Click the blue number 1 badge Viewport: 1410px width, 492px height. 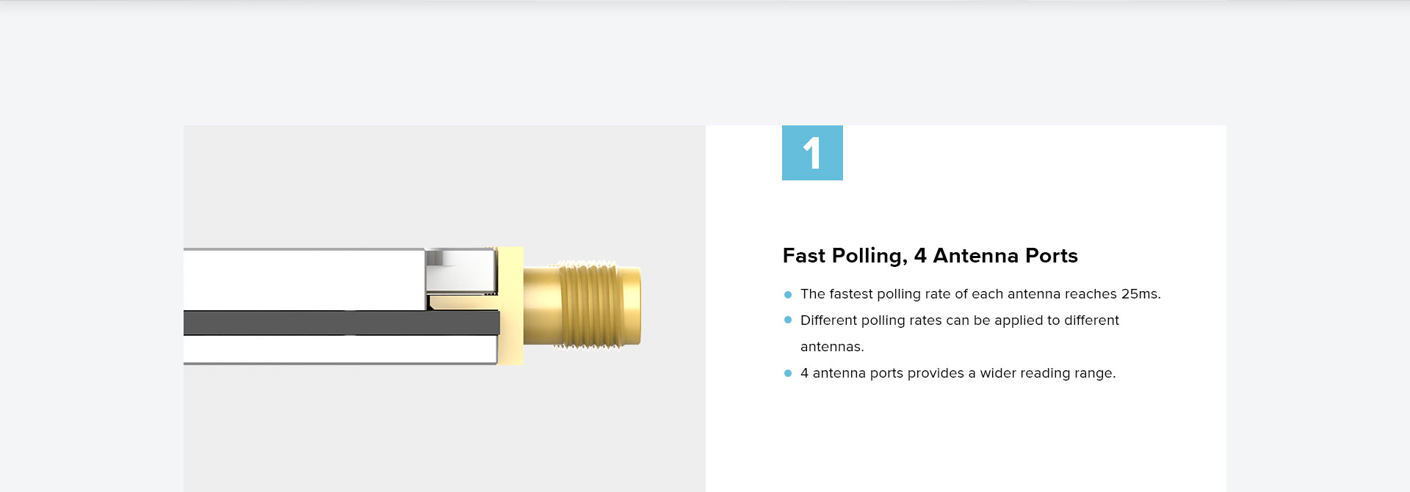[x=812, y=153]
